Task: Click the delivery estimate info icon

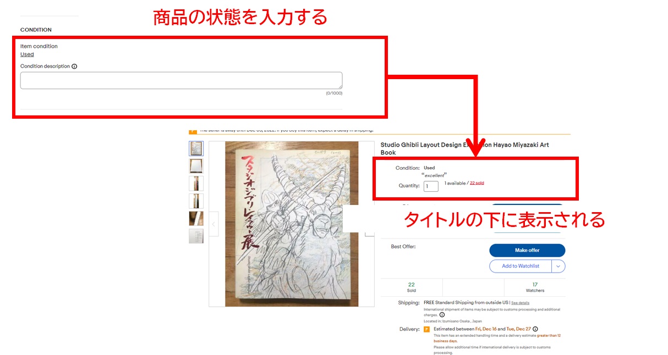Action: tap(535, 329)
